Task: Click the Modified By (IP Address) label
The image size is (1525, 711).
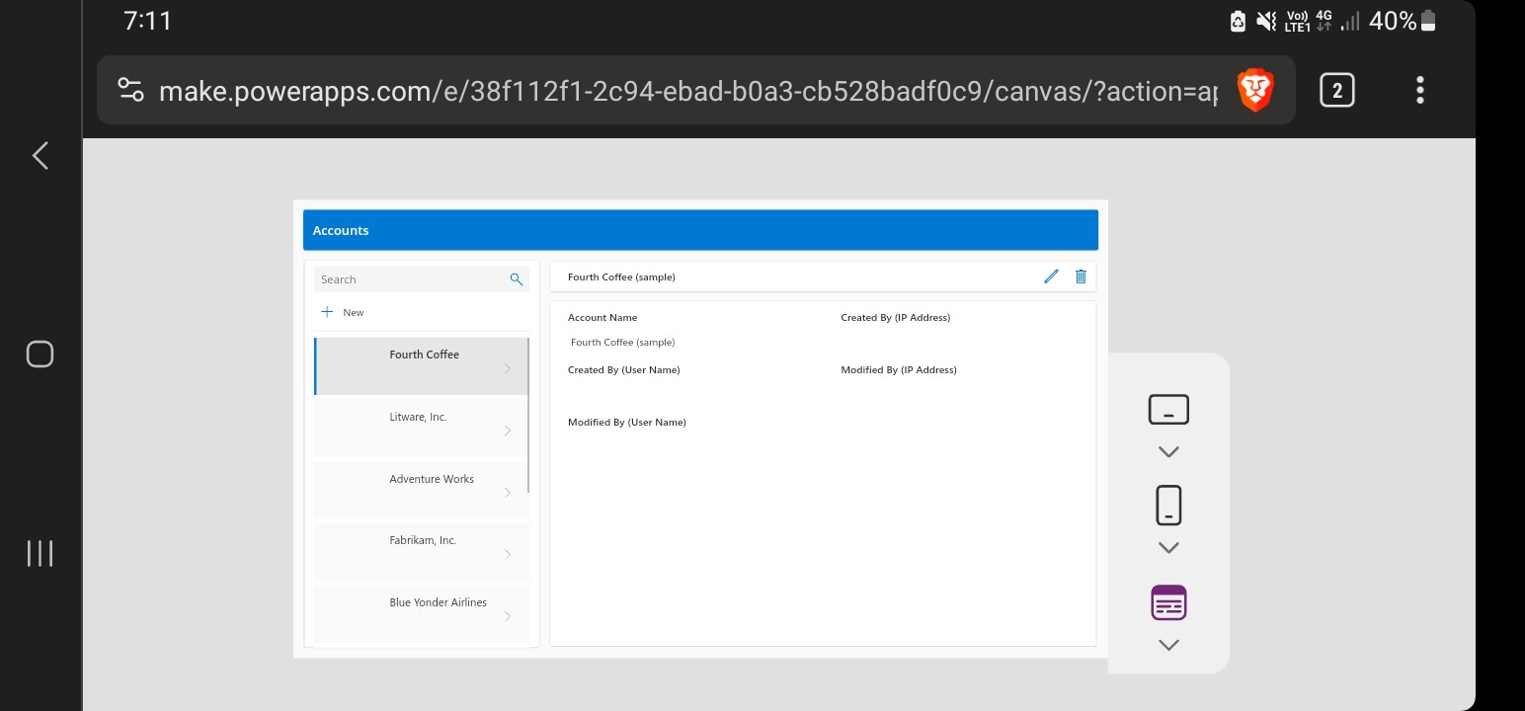Action: coord(899,369)
